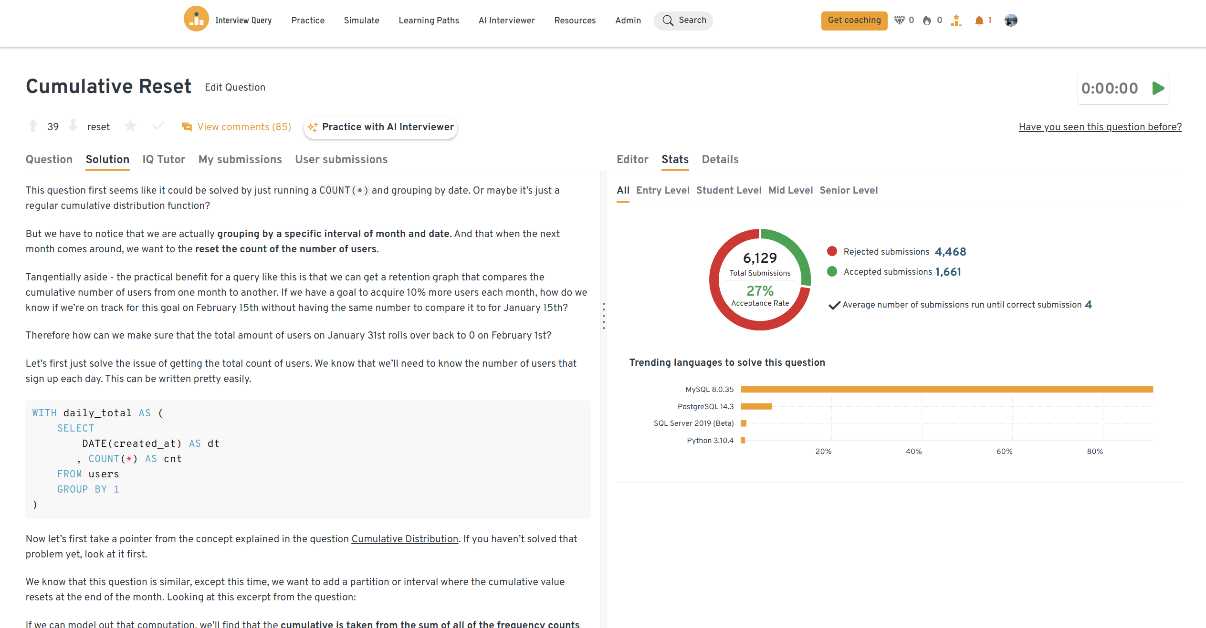Click the diamond gems icon
This screenshot has height=628, width=1206.
pyautogui.click(x=899, y=21)
